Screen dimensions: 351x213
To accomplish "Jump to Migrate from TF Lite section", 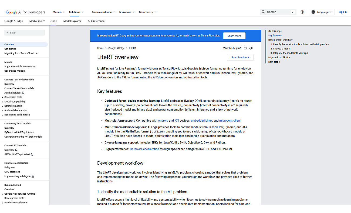I will (x=279, y=58).
